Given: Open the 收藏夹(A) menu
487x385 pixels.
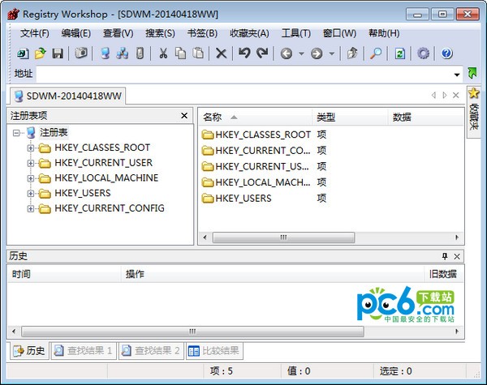Looking at the screenshot, I should pos(249,33).
